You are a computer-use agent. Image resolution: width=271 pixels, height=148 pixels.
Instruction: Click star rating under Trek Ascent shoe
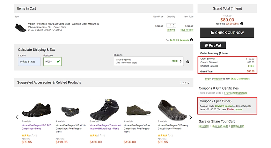click(x=96, y=135)
